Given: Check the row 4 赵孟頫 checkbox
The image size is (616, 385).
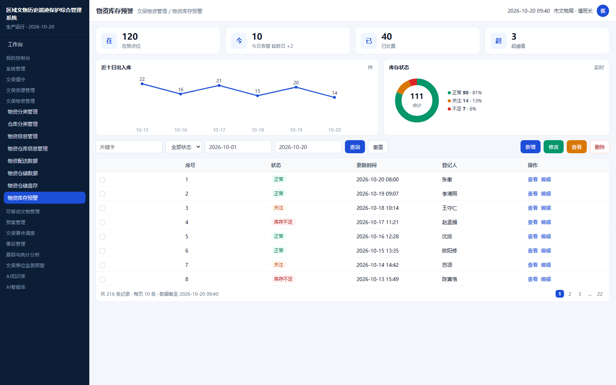Looking at the screenshot, I should [102, 223].
